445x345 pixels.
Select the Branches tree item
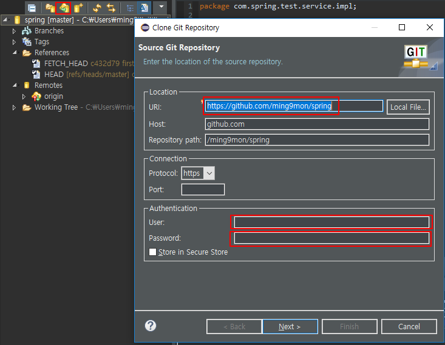pos(49,30)
